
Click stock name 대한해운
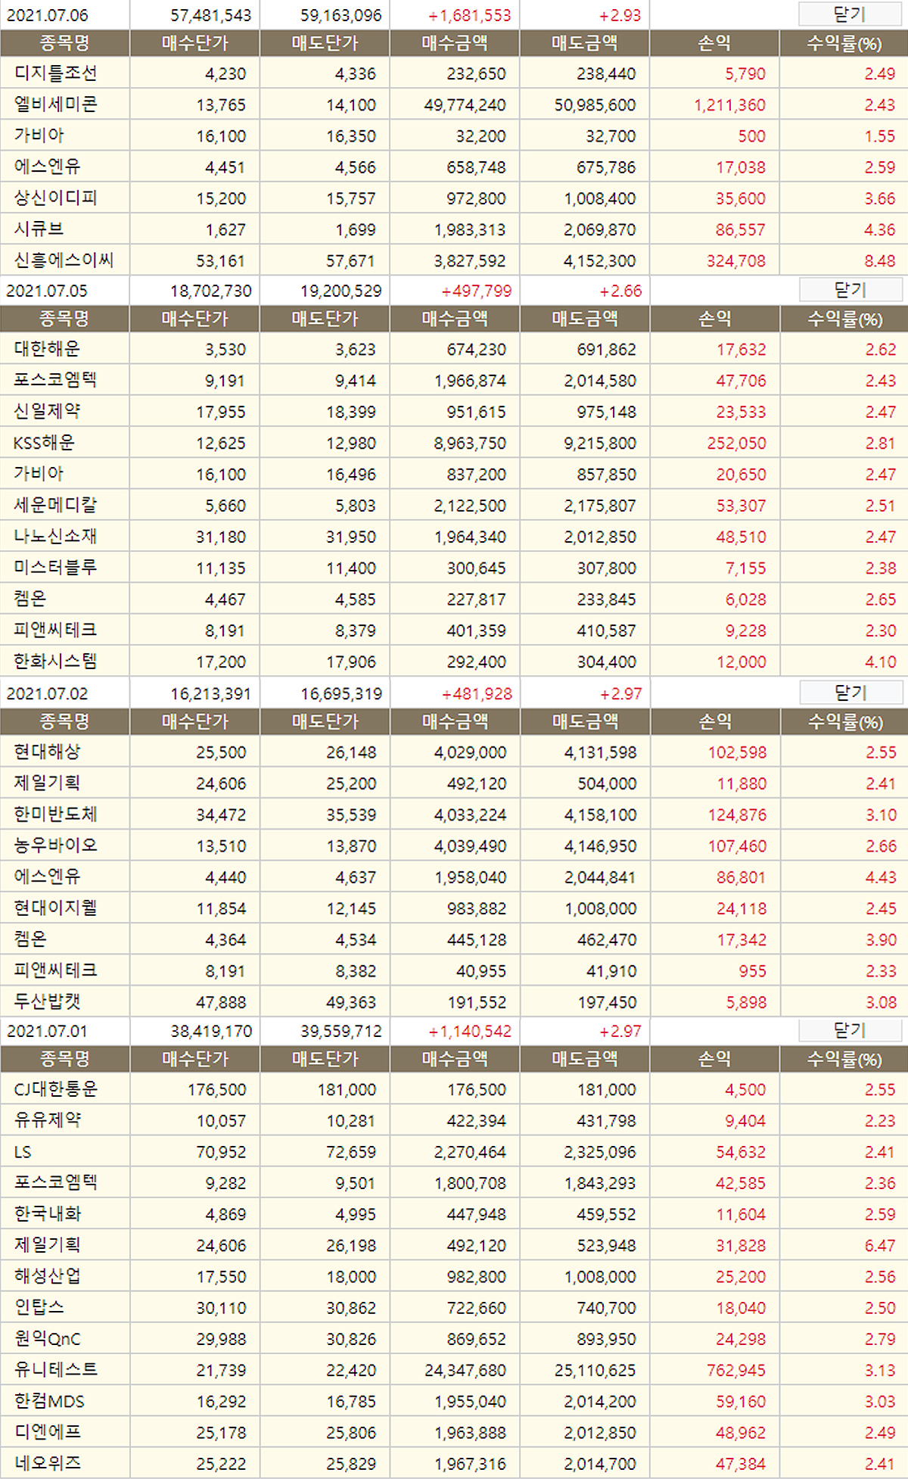click(x=47, y=349)
